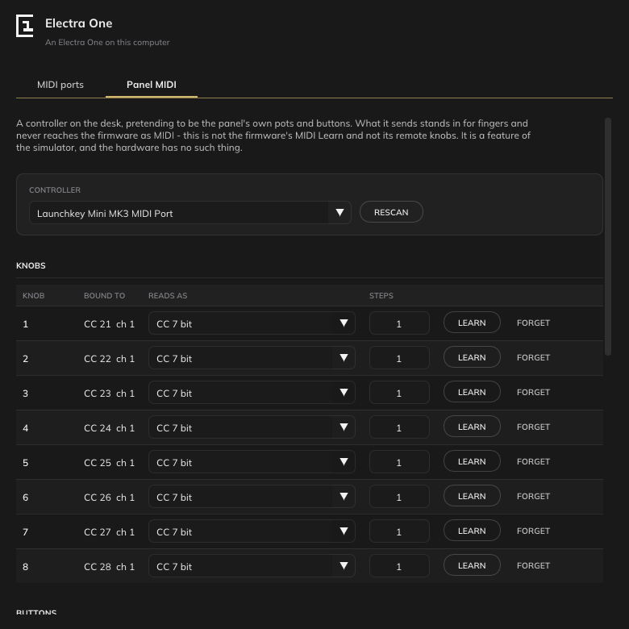Click the Steps field for knob 5

pyautogui.click(x=399, y=462)
